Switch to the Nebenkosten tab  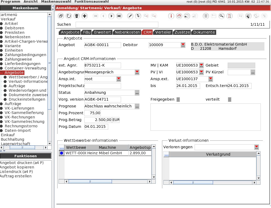click(127, 32)
